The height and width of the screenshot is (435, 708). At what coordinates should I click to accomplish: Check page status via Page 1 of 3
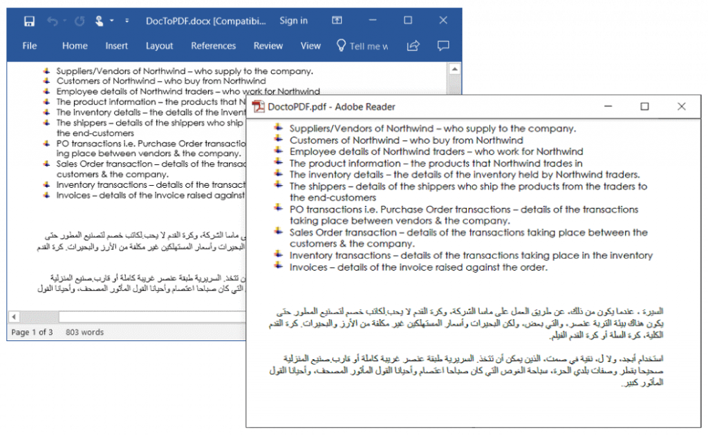click(32, 332)
